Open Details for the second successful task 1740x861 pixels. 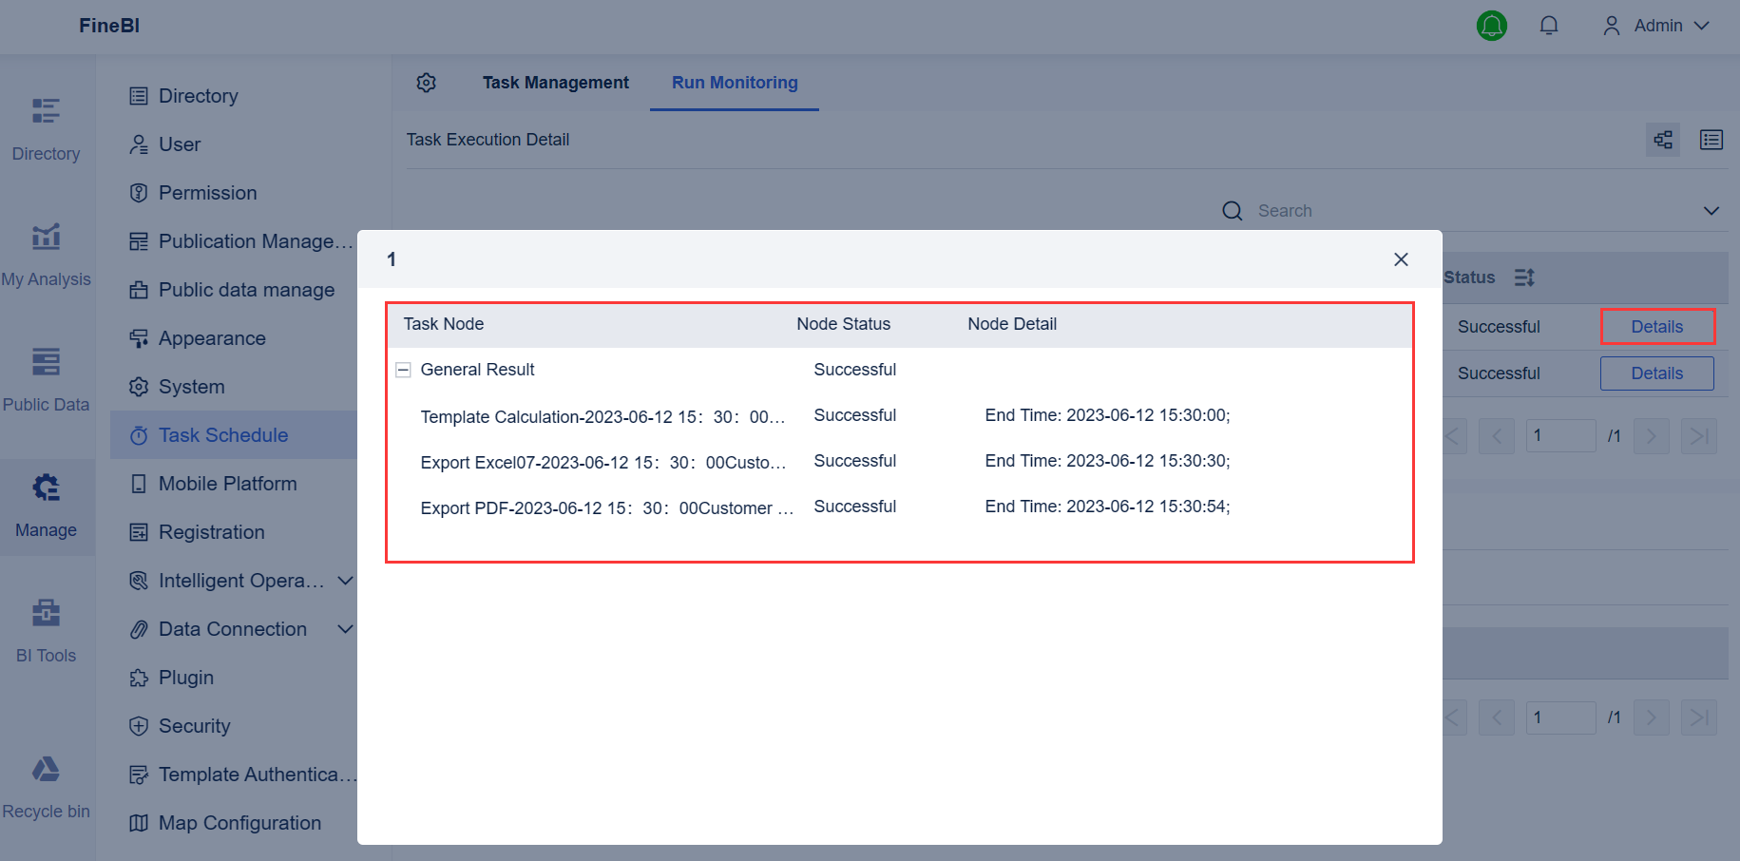(1656, 373)
